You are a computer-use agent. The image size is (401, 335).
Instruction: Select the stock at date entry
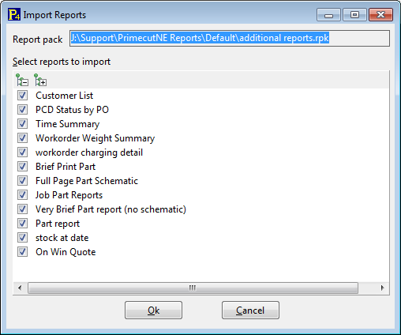pyautogui.click(x=62, y=238)
